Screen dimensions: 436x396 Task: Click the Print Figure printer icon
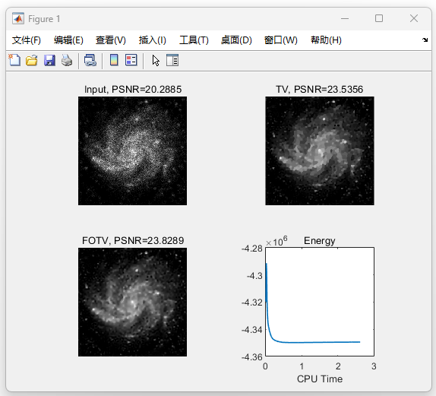[67, 60]
